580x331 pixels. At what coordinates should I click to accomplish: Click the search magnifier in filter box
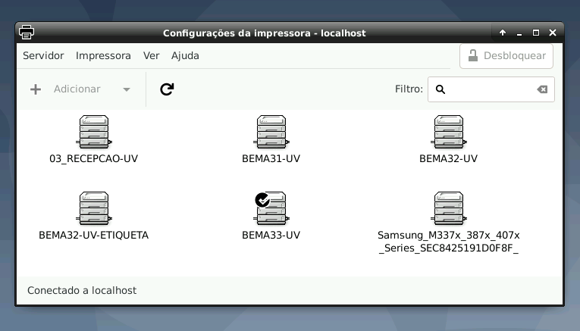click(440, 89)
